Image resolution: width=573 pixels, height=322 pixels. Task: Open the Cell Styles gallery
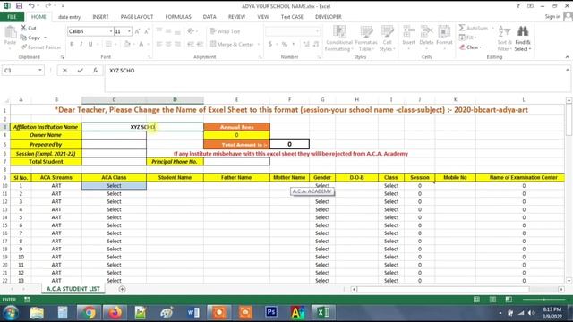tap(387, 38)
